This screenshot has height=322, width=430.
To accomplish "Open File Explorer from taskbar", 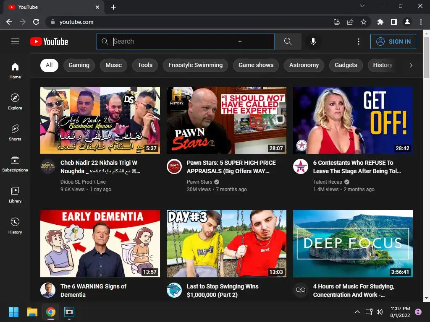I will [32, 312].
